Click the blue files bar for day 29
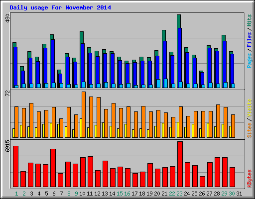The image size is (255, 199). [225, 62]
